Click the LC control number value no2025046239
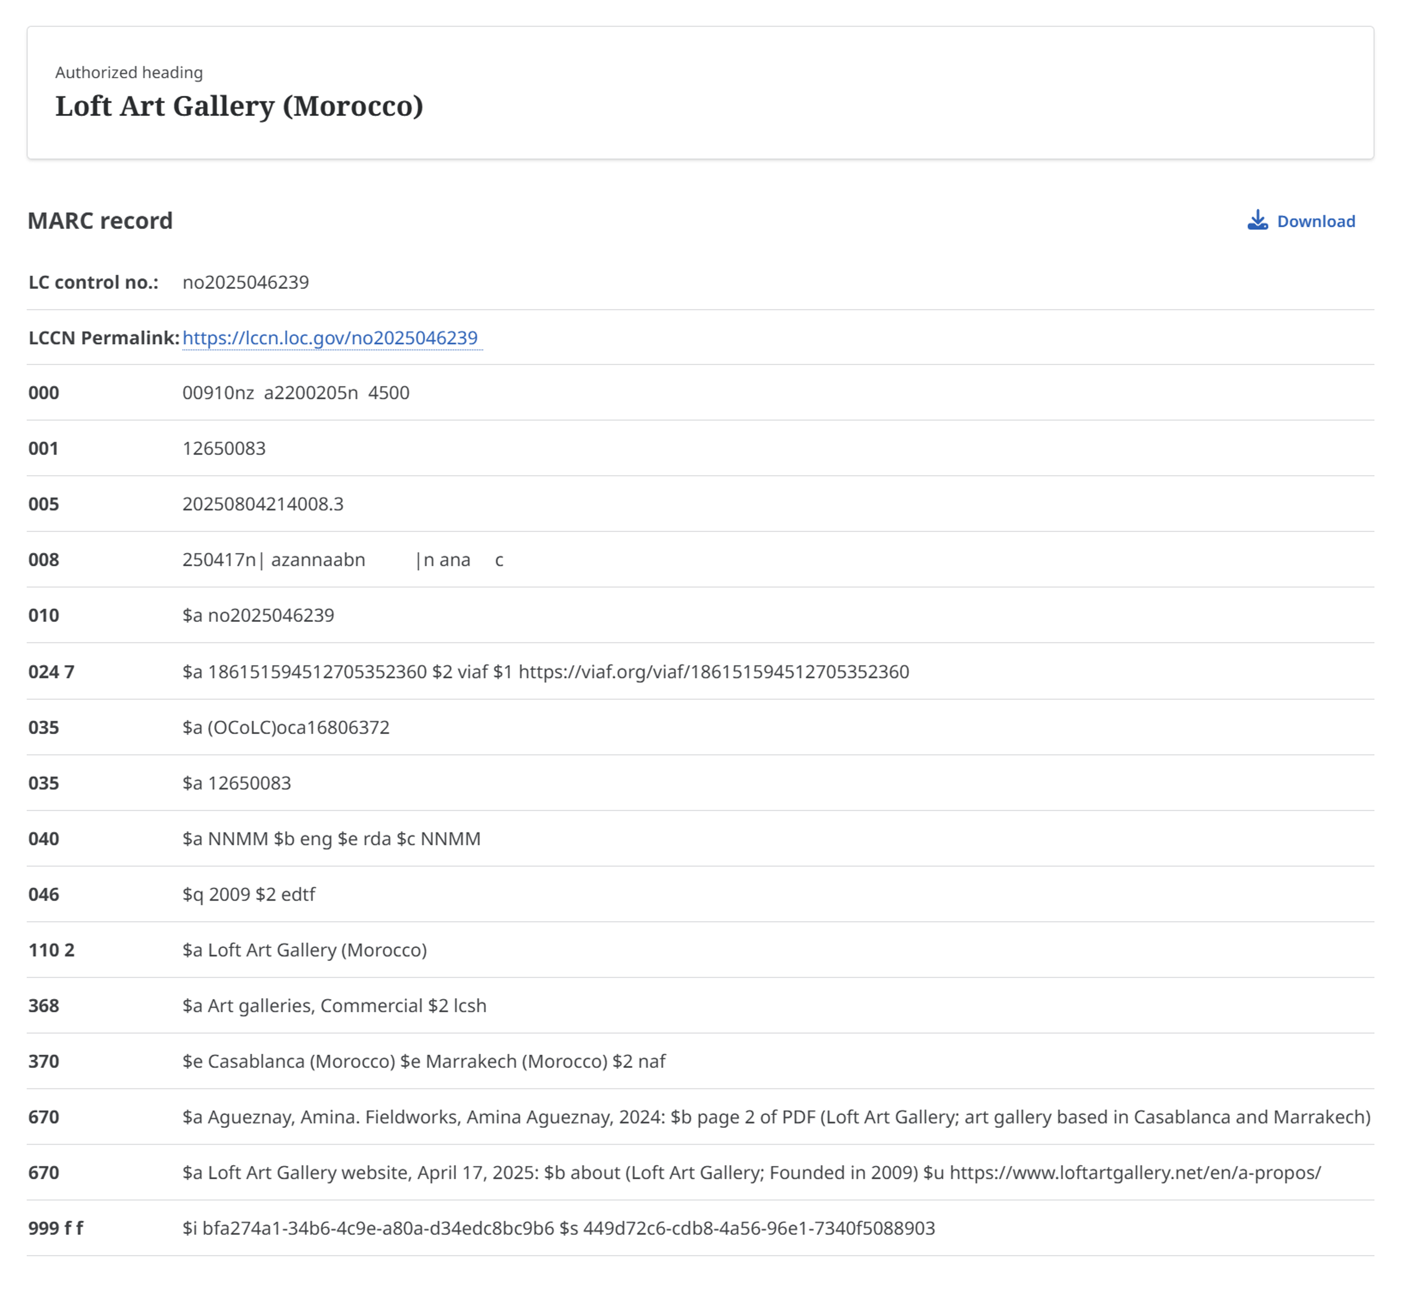 click(x=246, y=283)
